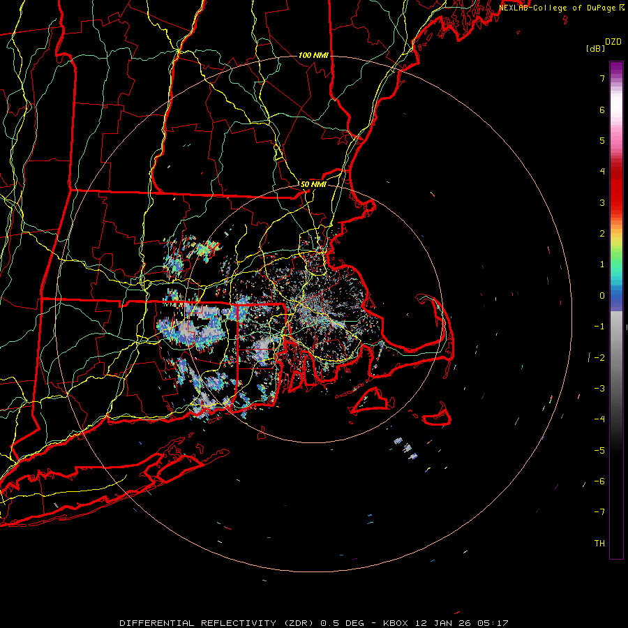Click the -3 value on the color scale
The height and width of the screenshot is (628, 628).
tap(599, 388)
